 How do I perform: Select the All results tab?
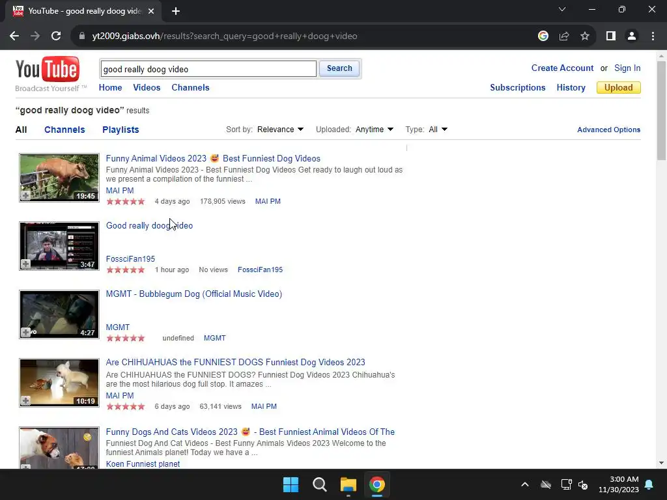(x=21, y=130)
